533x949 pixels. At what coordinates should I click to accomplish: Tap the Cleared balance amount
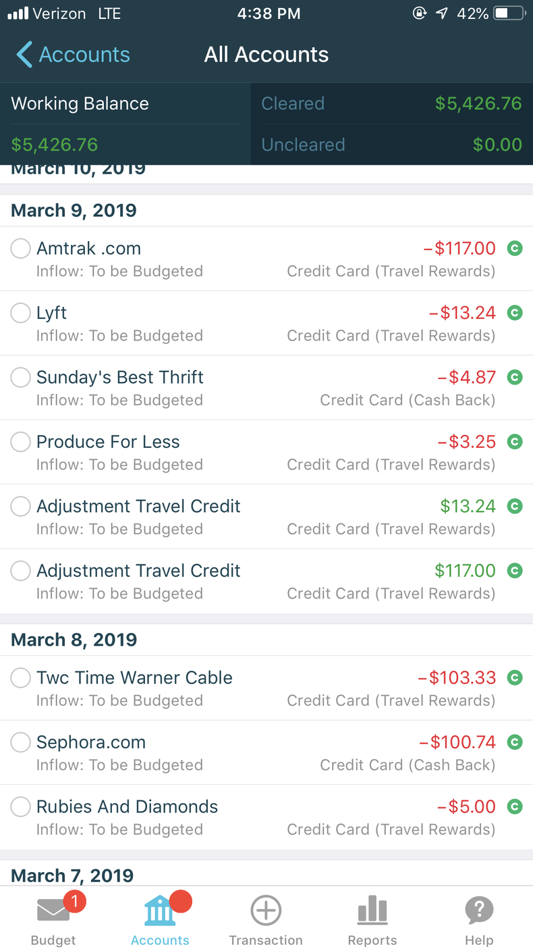click(x=478, y=103)
